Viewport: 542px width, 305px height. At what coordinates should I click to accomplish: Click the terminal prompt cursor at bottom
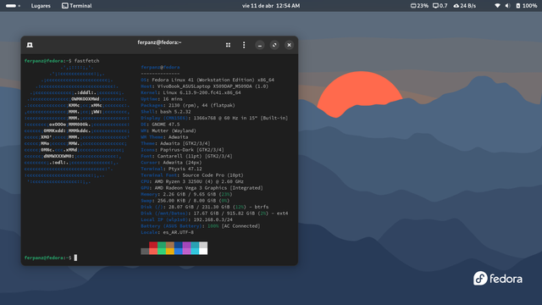click(x=75, y=258)
